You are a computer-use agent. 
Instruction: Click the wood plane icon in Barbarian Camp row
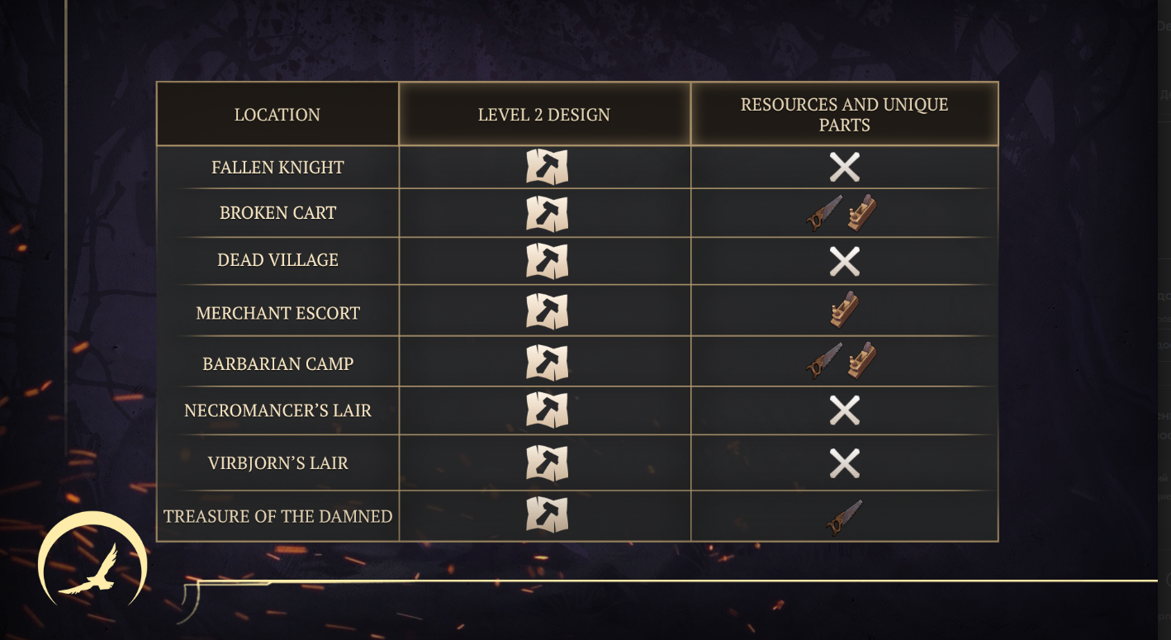pos(861,361)
